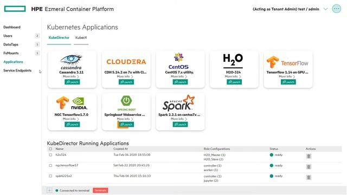Image resolution: width=347 pixels, height=195 pixels.
Task: Switch to the Kubectl tab
Action: point(81,37)
